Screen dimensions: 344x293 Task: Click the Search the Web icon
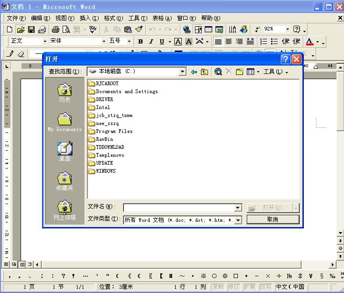218,72
